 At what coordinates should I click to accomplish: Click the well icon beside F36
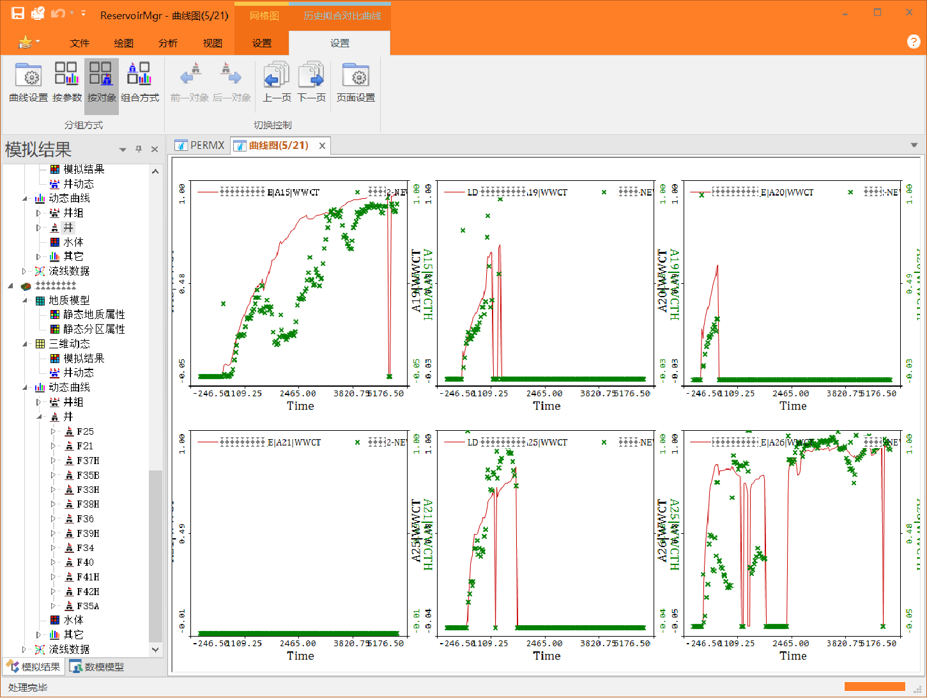(69, 519)
